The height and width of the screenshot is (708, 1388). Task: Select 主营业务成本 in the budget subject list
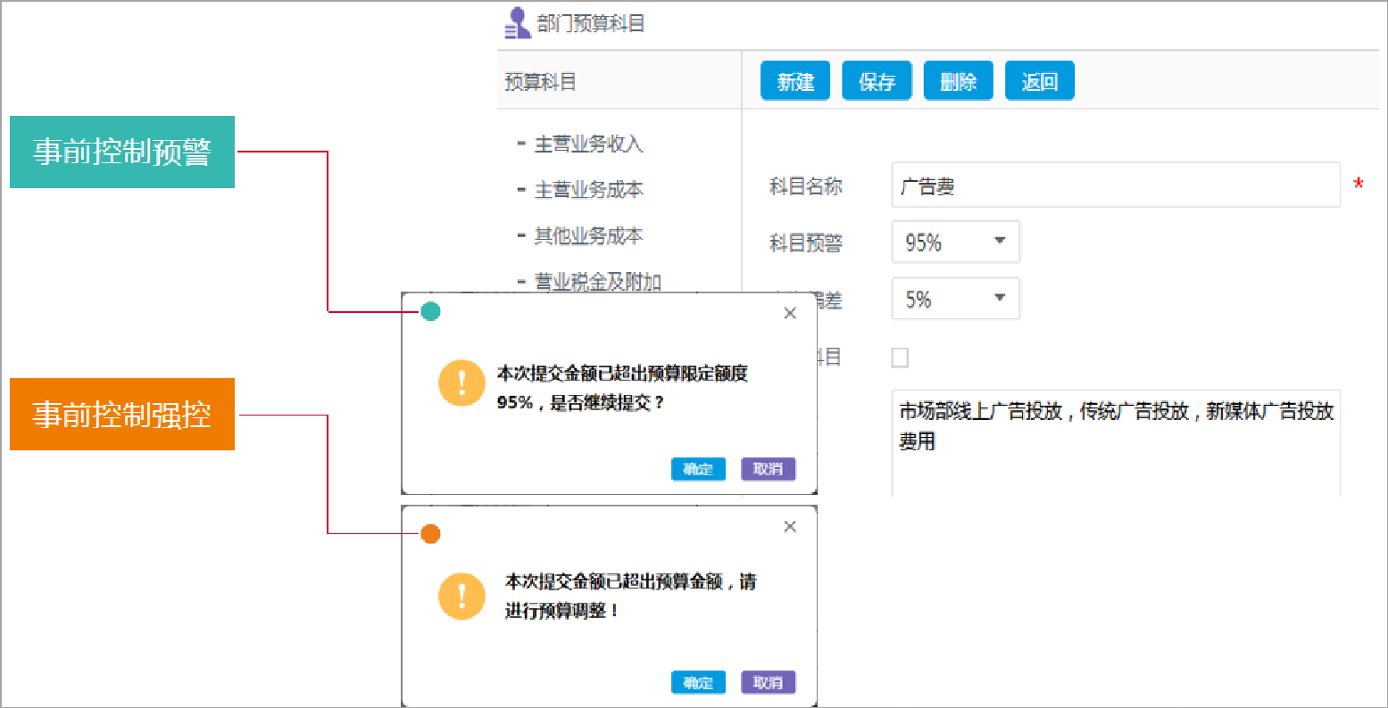point(588,189)
